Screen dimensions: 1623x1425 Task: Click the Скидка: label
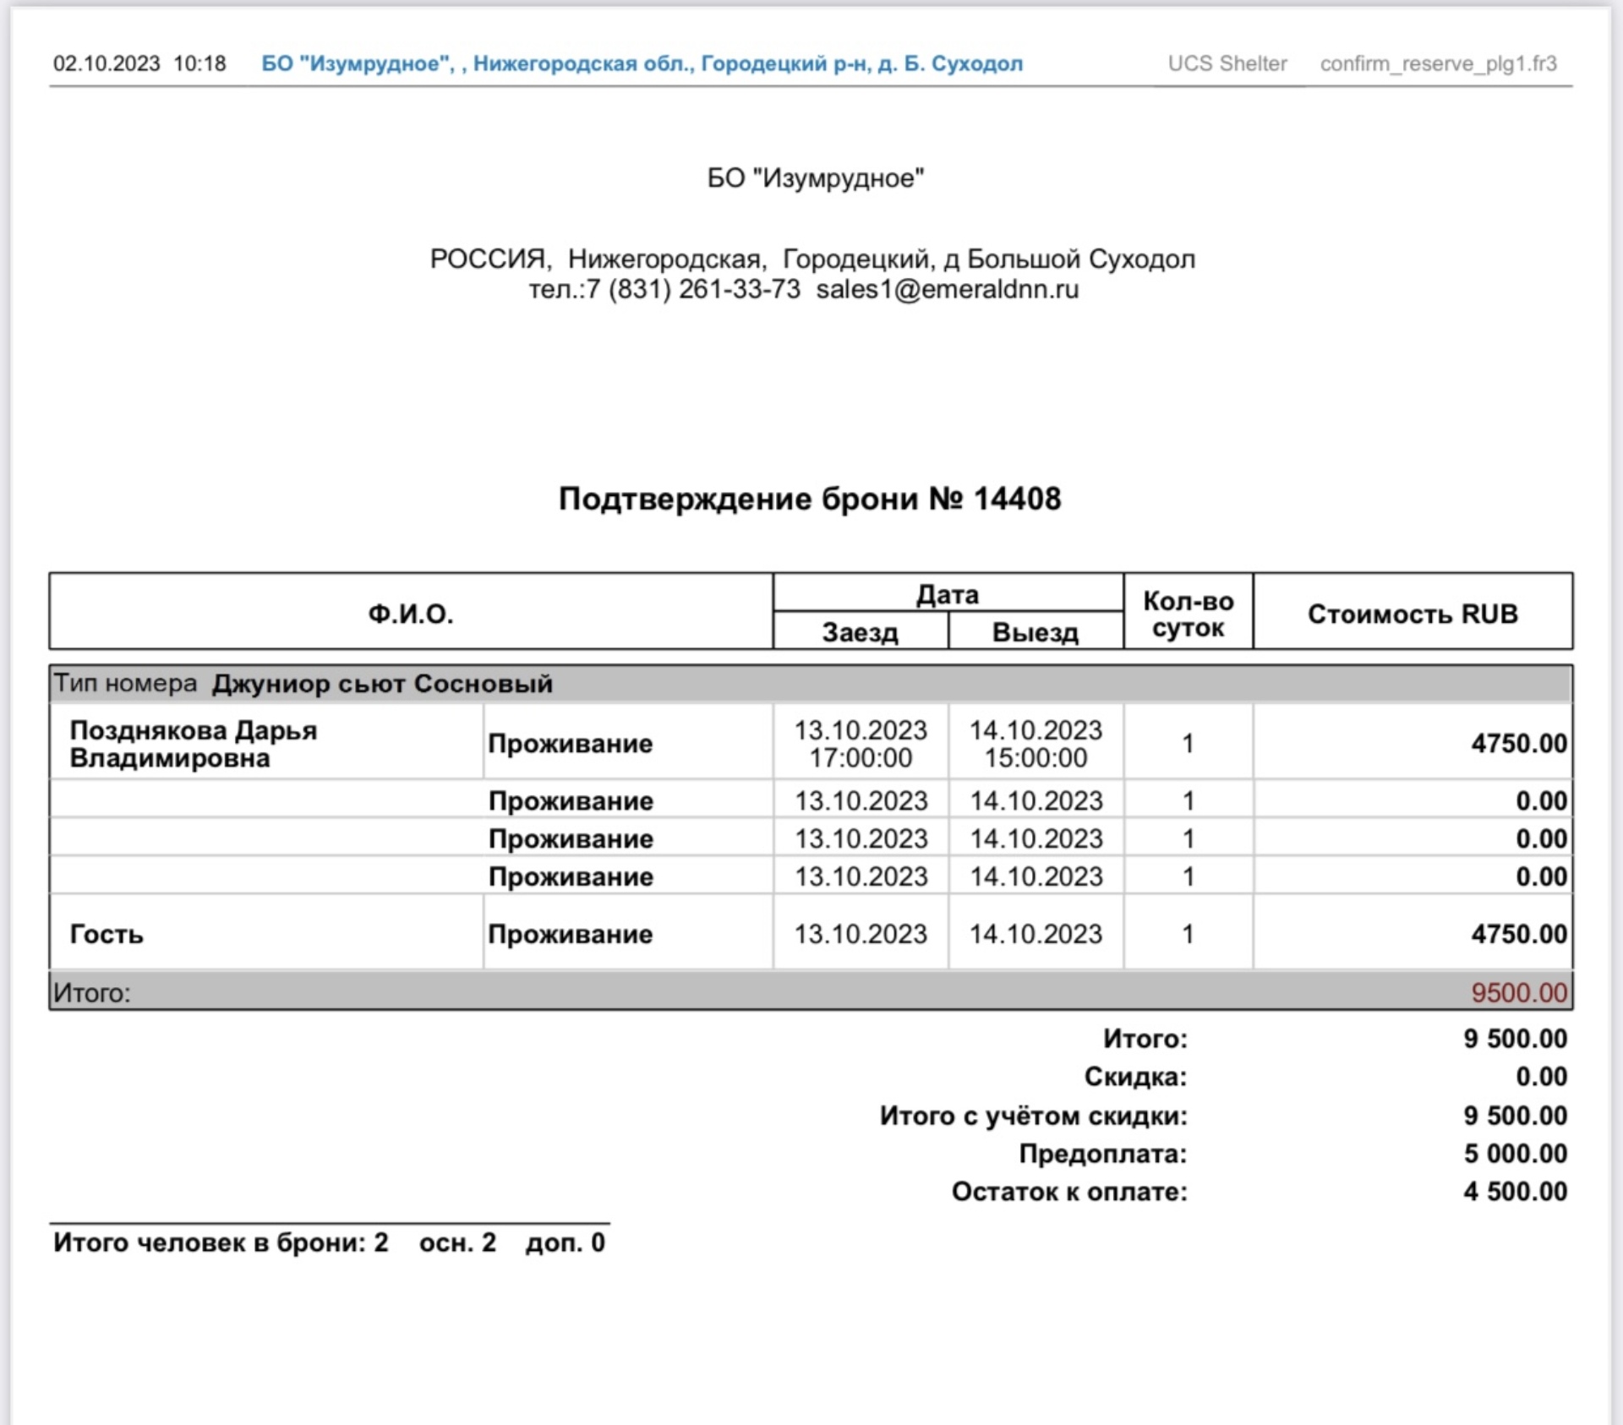(1135, 1077)
